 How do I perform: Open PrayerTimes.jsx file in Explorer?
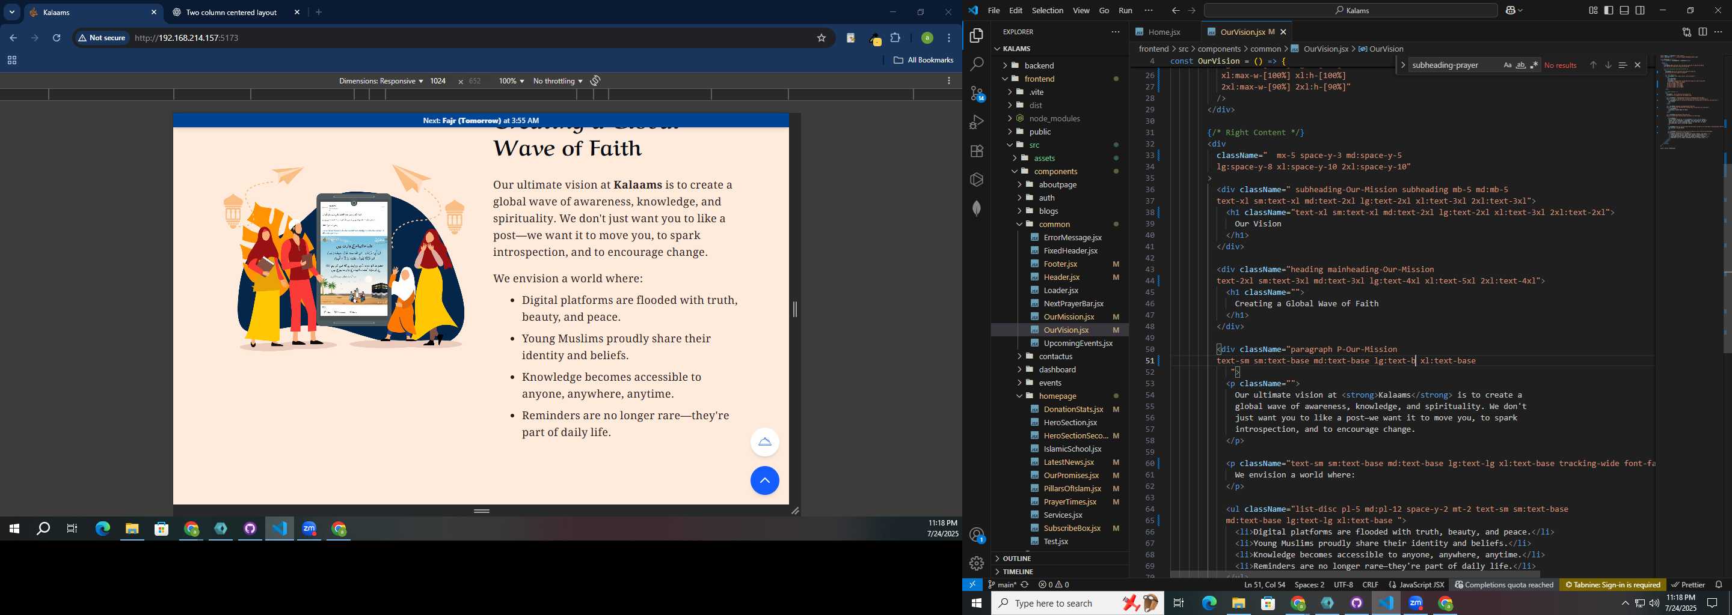(1070, 501)
